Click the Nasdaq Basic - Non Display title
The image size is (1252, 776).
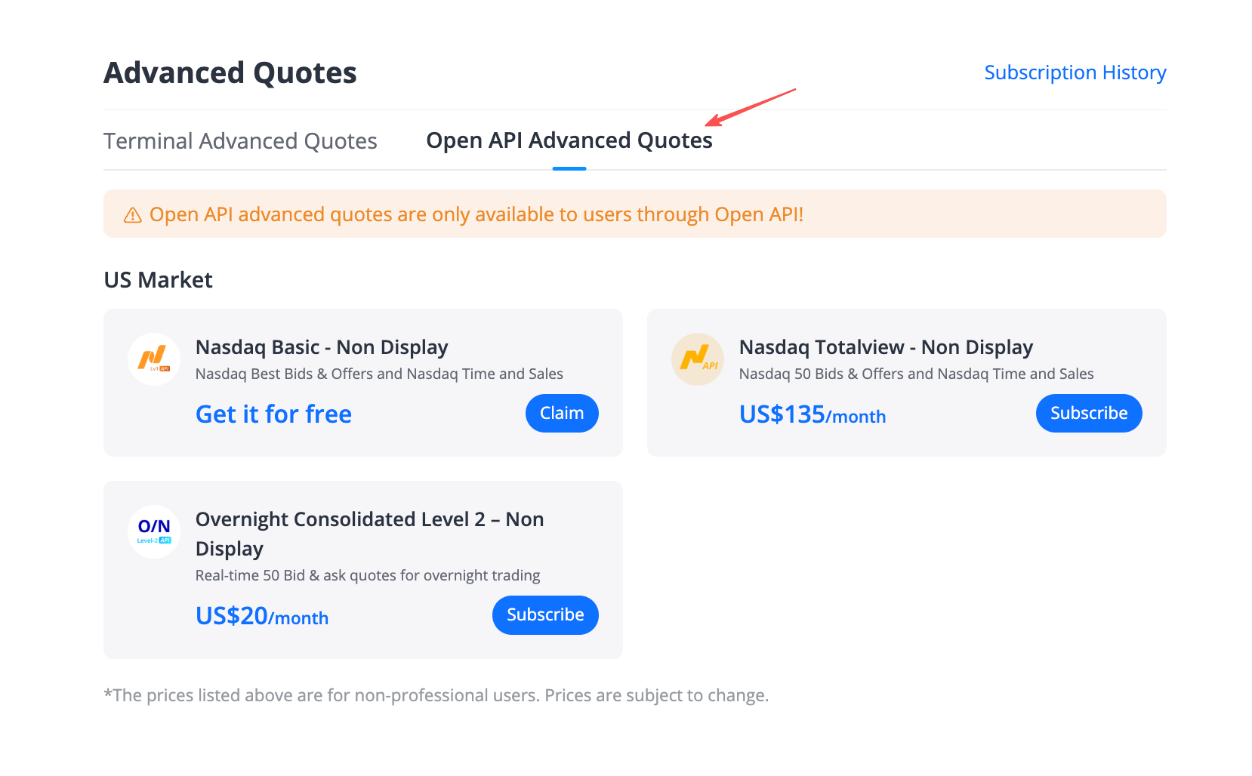point(322,347)
